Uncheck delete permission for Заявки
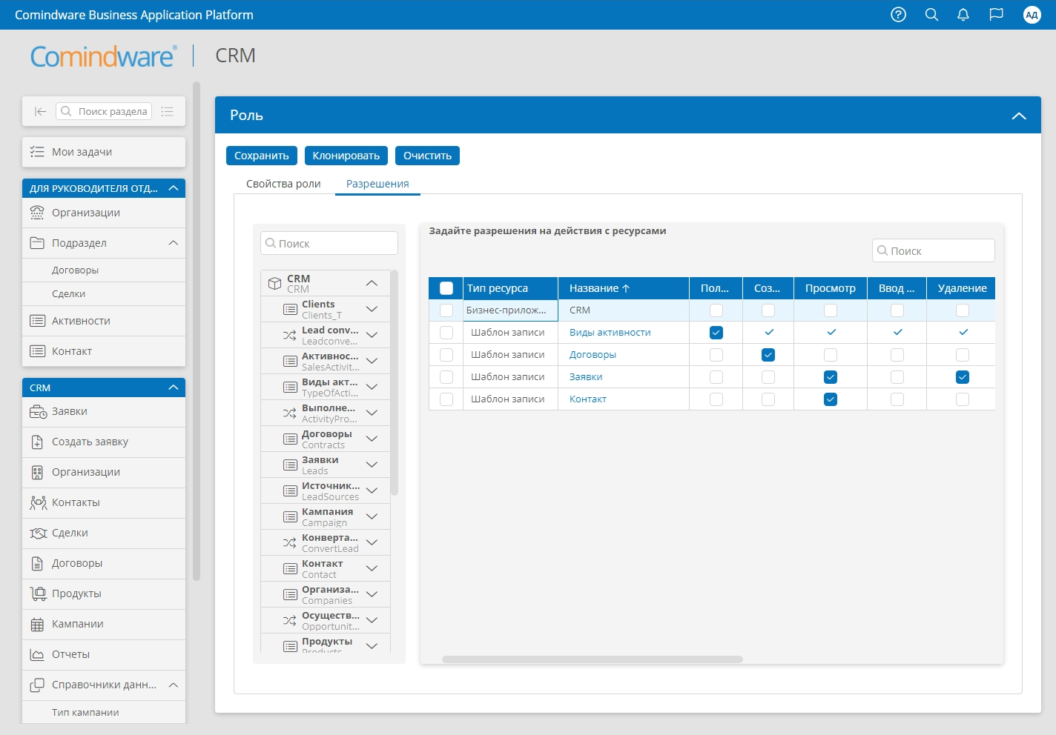 [963, 377]
